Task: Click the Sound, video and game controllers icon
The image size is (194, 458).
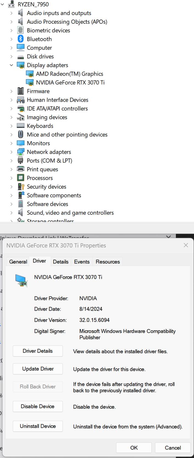Action: (21, 213)
